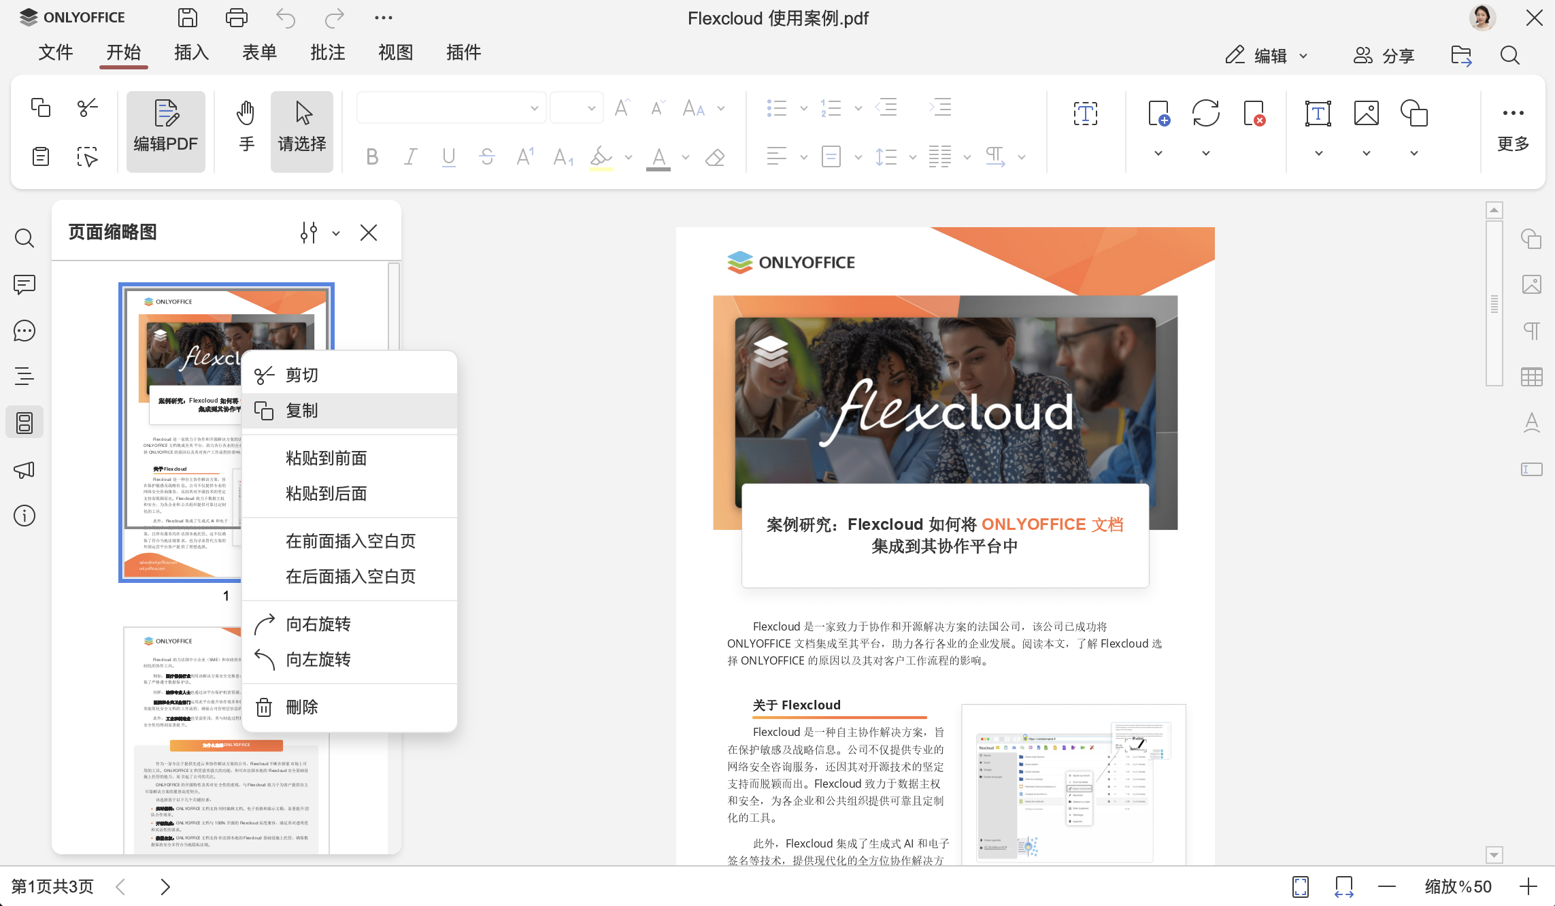Toggle Superscript formatting
Screen dimensions: 1555x906
coord(525,157)
